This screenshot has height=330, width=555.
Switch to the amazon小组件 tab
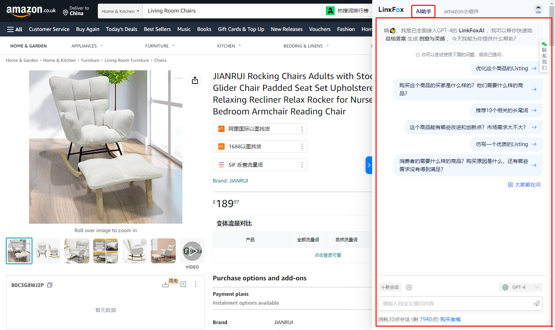pos(461,11)
